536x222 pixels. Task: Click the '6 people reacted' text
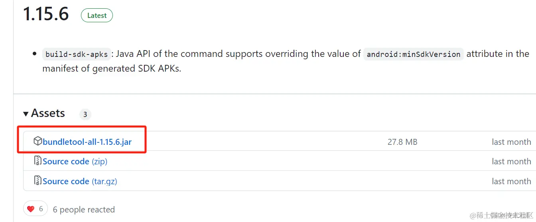[x=84, y=209]
